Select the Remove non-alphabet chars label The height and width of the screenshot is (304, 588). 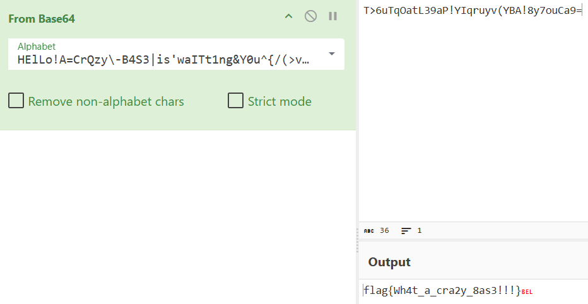coord(106,102)
